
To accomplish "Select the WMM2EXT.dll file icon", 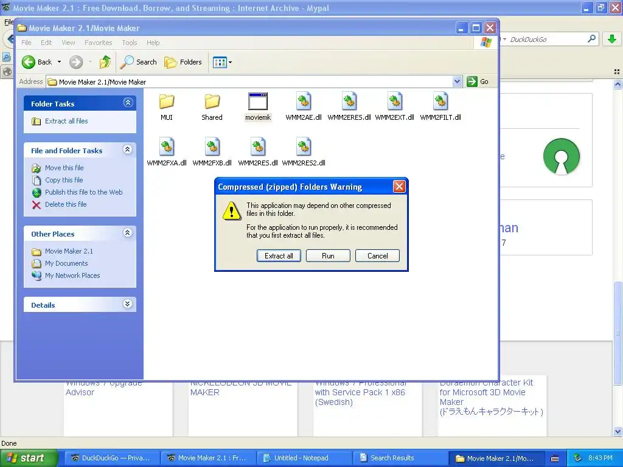I will pos(394,102).
